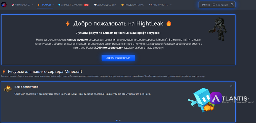Select the РЕСУРСЫ tab

tap(46, 5)
